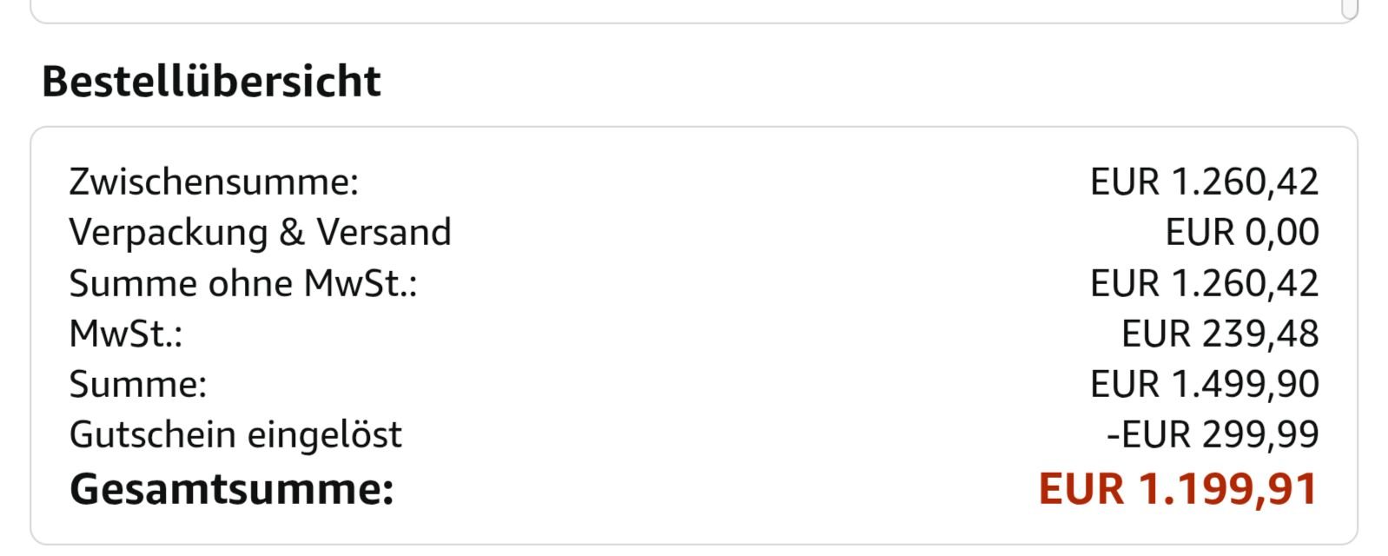
Task: Click the Zwischensumme label
Action: pyautogui.click(x=213, y=182)
